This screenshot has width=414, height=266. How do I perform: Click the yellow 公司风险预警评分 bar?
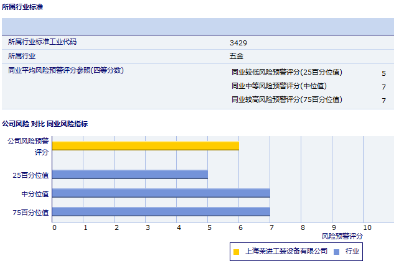(145, 146)
